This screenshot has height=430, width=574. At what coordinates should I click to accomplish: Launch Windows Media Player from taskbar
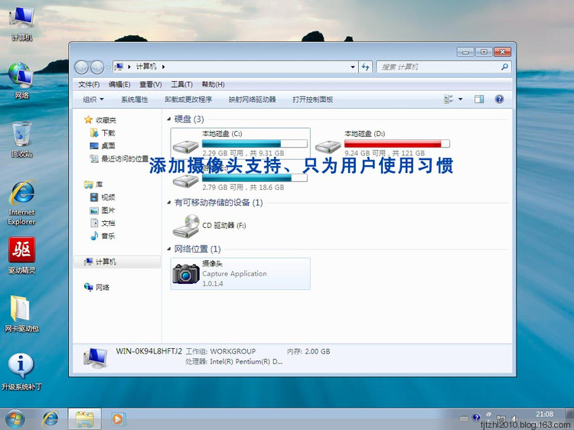click(x=118, y=419)
